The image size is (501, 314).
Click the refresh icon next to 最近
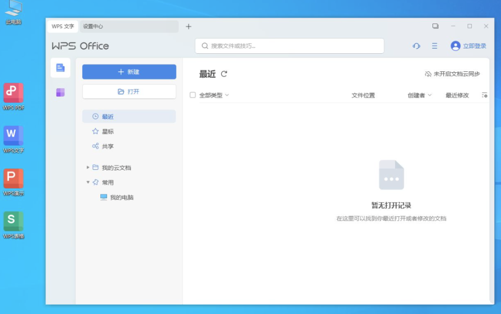pos(224,74)
